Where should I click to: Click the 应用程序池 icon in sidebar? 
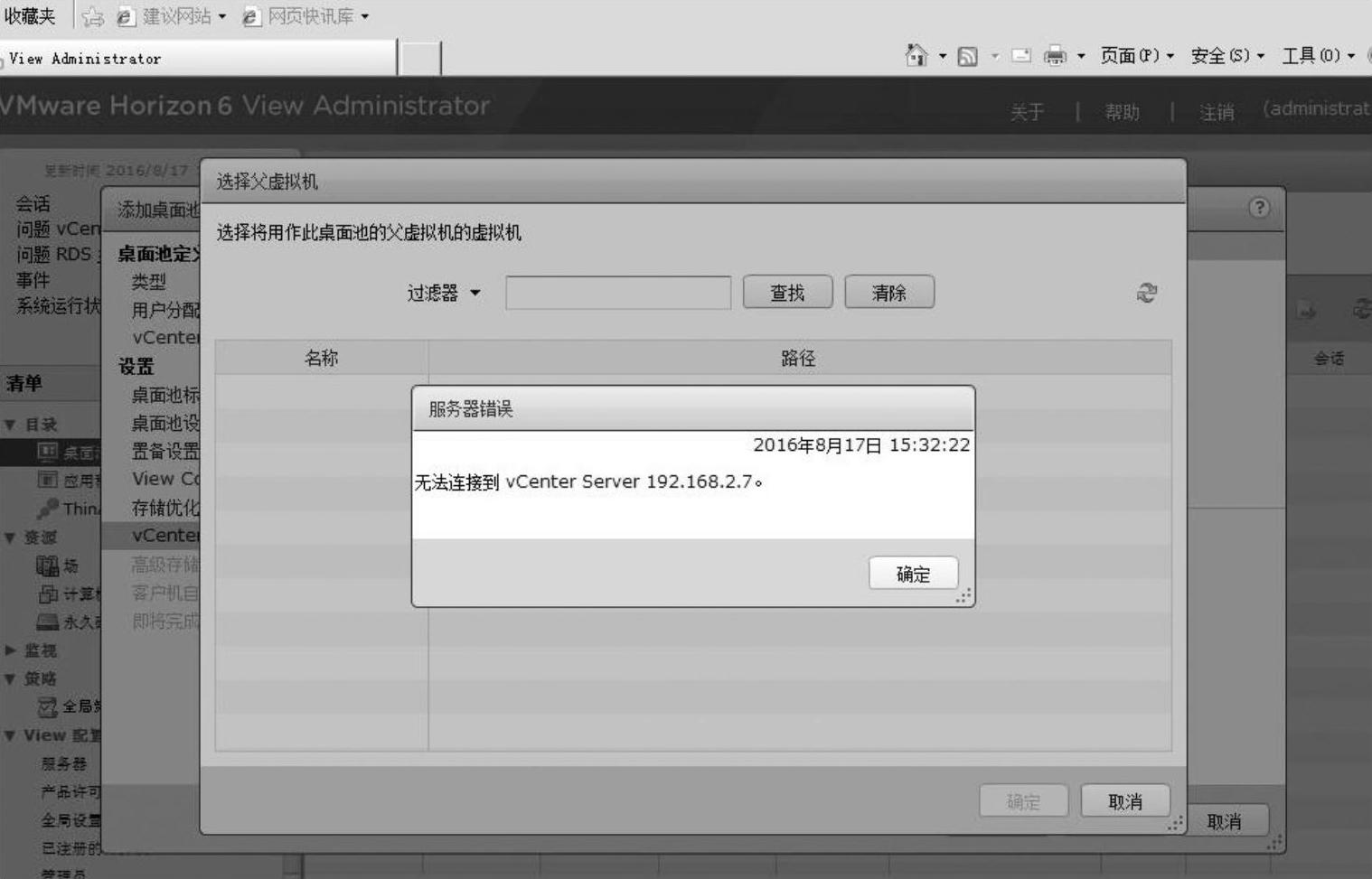[x=48, y=480]
